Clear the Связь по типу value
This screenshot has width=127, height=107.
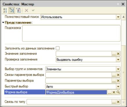point(118,102)
